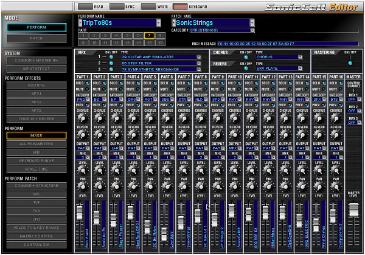Select part 7 in part selector

149,35
